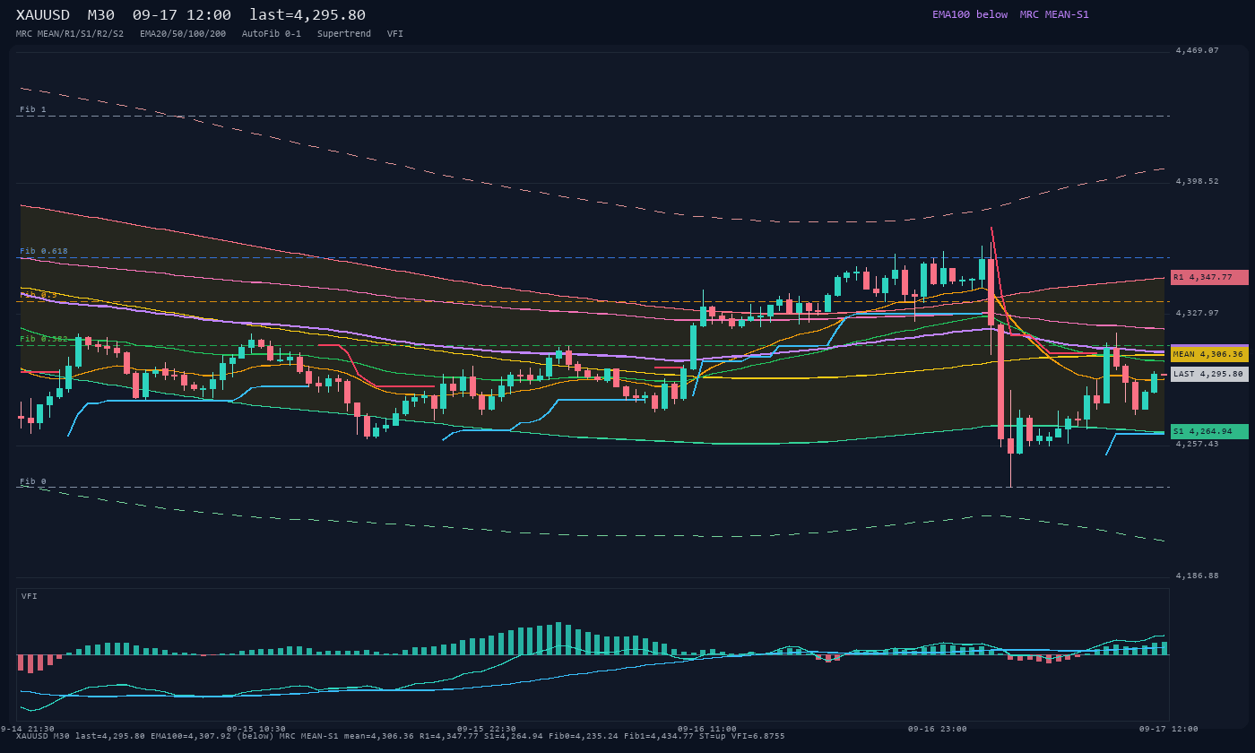The image size is (1255, 753).
Task: Click the 09-15 10:30 time axis label
Action: [256, 729]
